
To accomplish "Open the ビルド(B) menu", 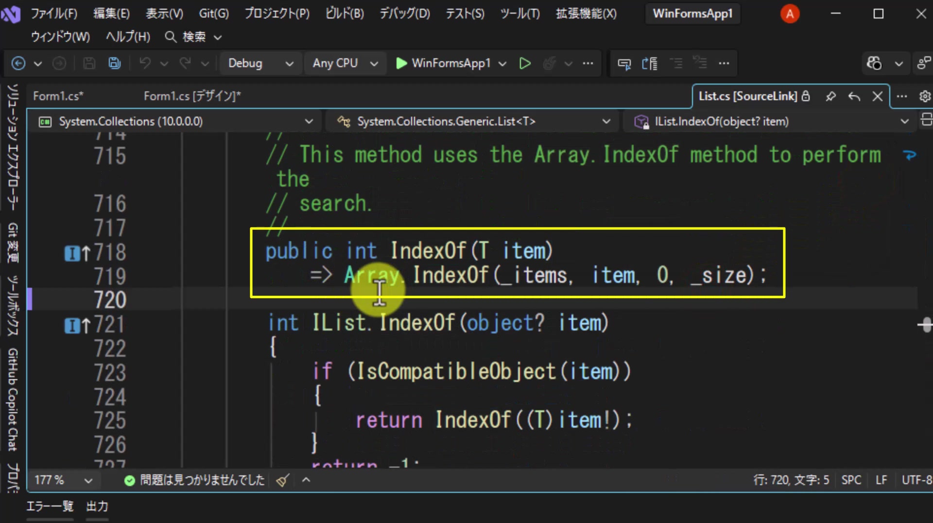I will (x=345, y=14).
